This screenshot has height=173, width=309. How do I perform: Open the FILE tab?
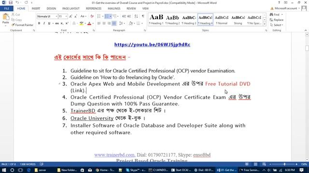click(7, 9)
